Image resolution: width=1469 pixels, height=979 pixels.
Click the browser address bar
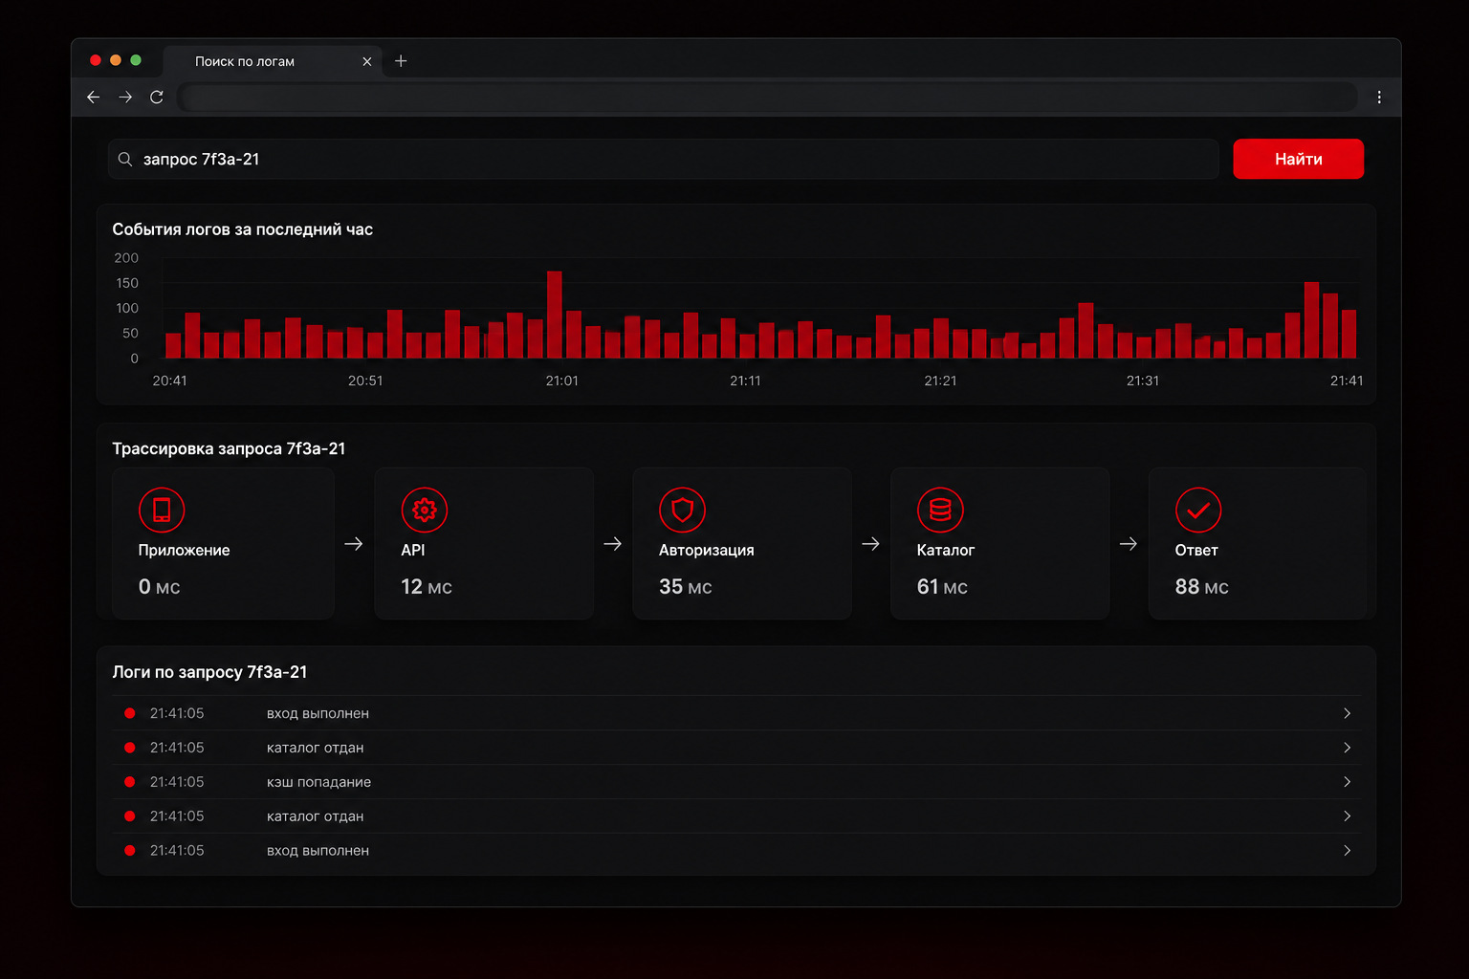point(767,97)
